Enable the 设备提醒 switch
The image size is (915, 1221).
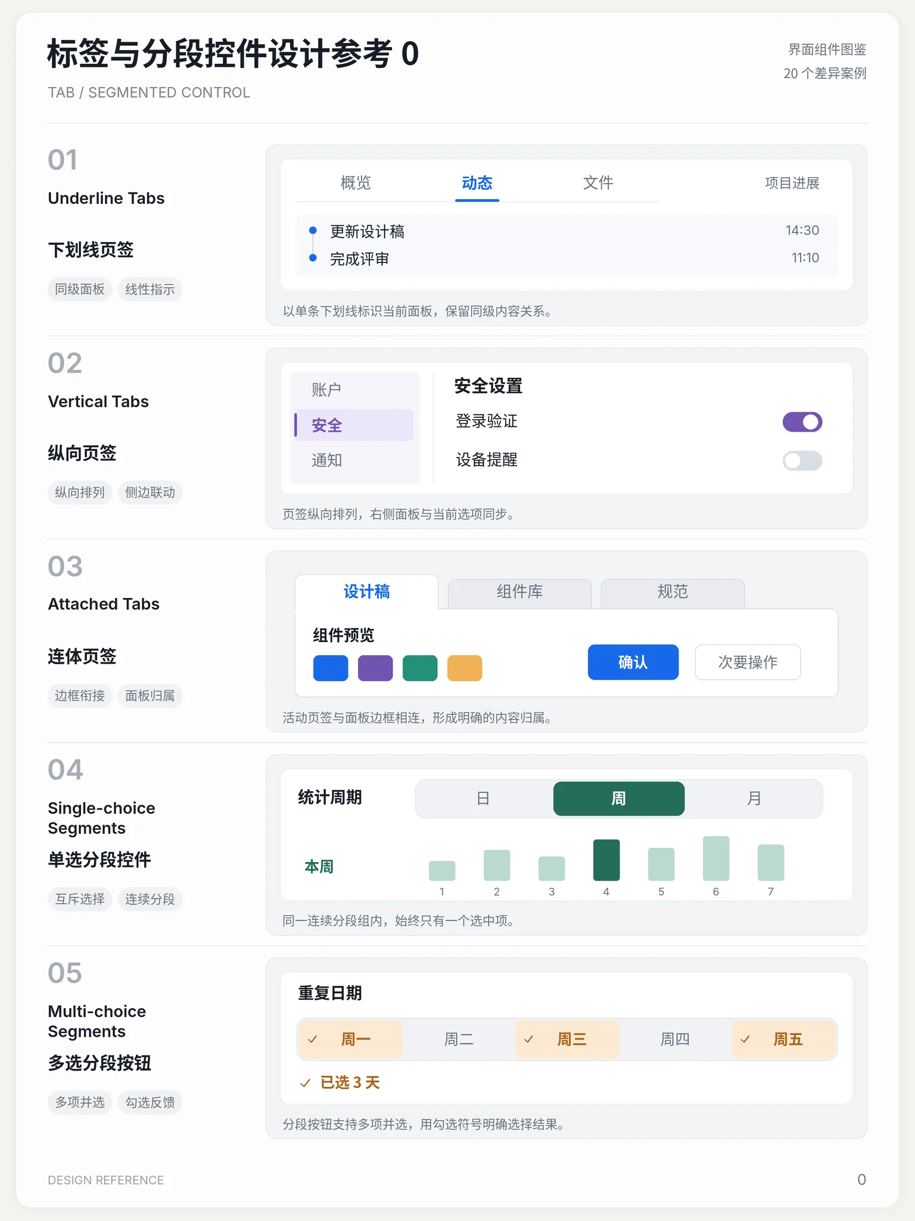point(802,461)
